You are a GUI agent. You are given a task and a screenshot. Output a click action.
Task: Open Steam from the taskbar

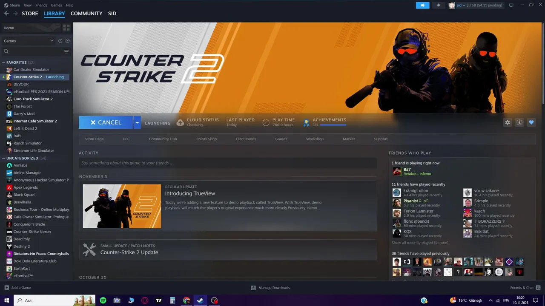click(x=200, y=300)
